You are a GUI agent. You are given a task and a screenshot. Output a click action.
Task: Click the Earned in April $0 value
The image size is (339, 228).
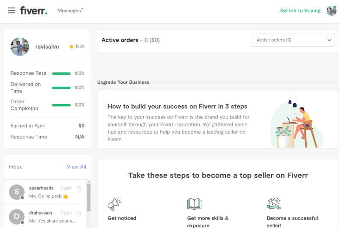(81, 126)
